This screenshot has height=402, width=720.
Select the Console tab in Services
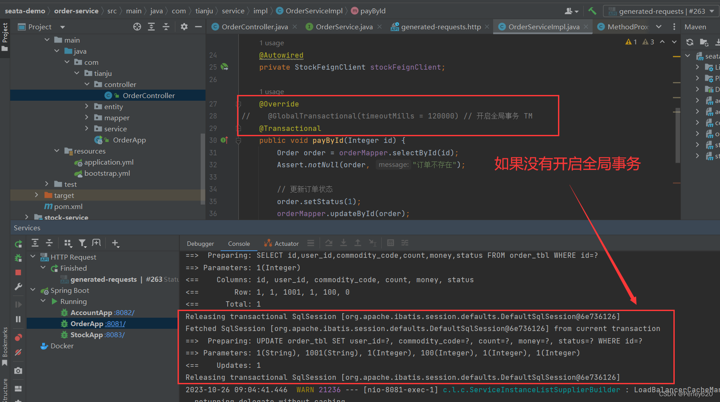[x=239, y=244]
